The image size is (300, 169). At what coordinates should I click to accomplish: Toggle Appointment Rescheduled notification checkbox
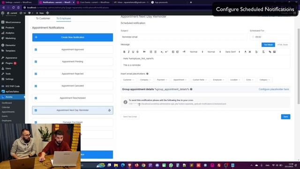[36, 98]
